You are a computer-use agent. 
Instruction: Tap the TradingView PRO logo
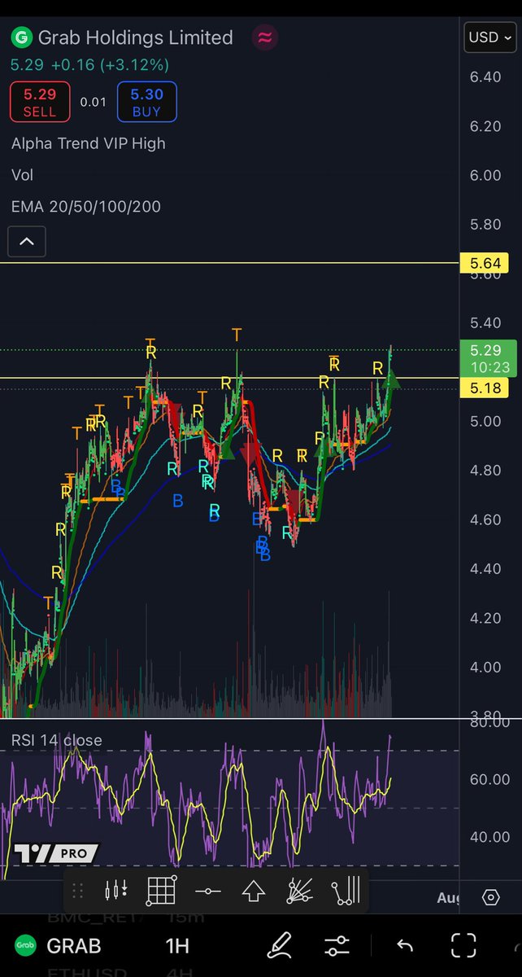[56, 854]
